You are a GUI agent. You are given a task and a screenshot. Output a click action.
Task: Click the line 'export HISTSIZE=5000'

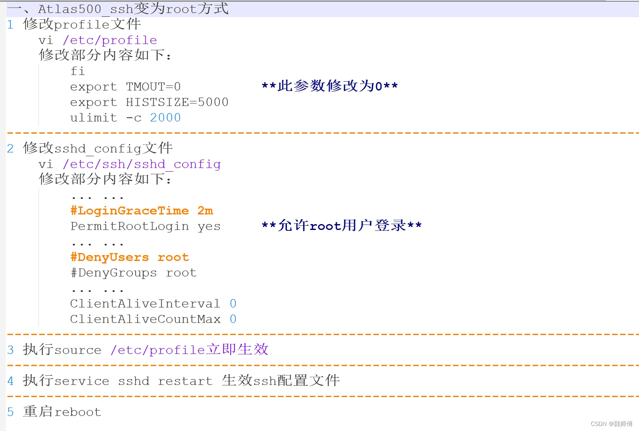pyautogui.click(x=149, y=102)
